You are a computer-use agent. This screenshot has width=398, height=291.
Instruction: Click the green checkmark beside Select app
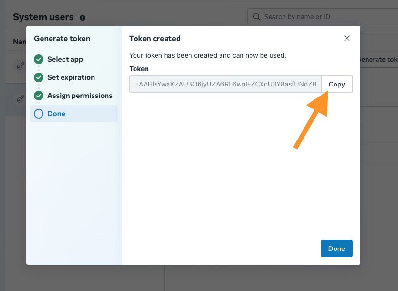click(x=39, y=59)
